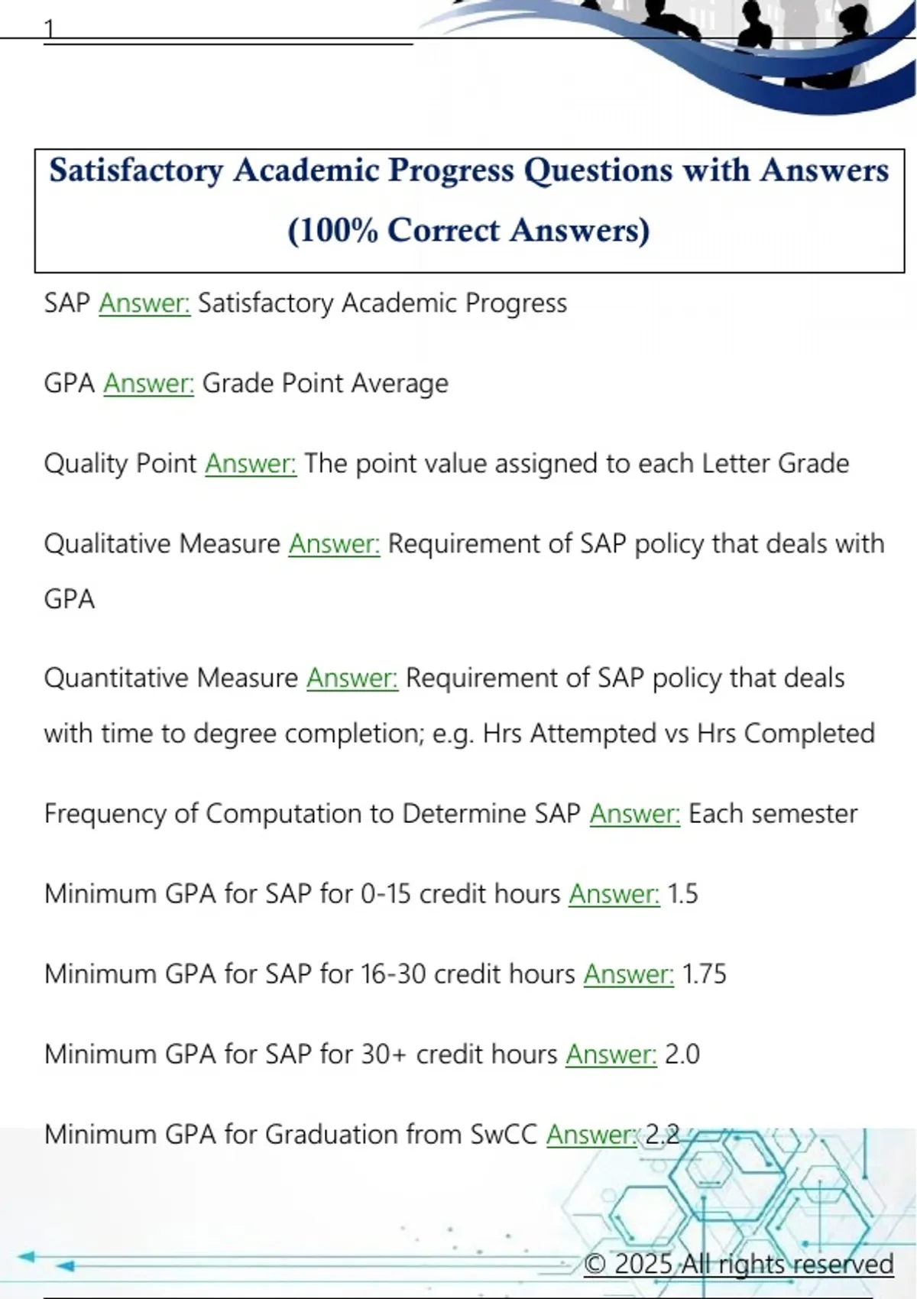Open Answer link for Graduation from SwCC

(591, 1135)
